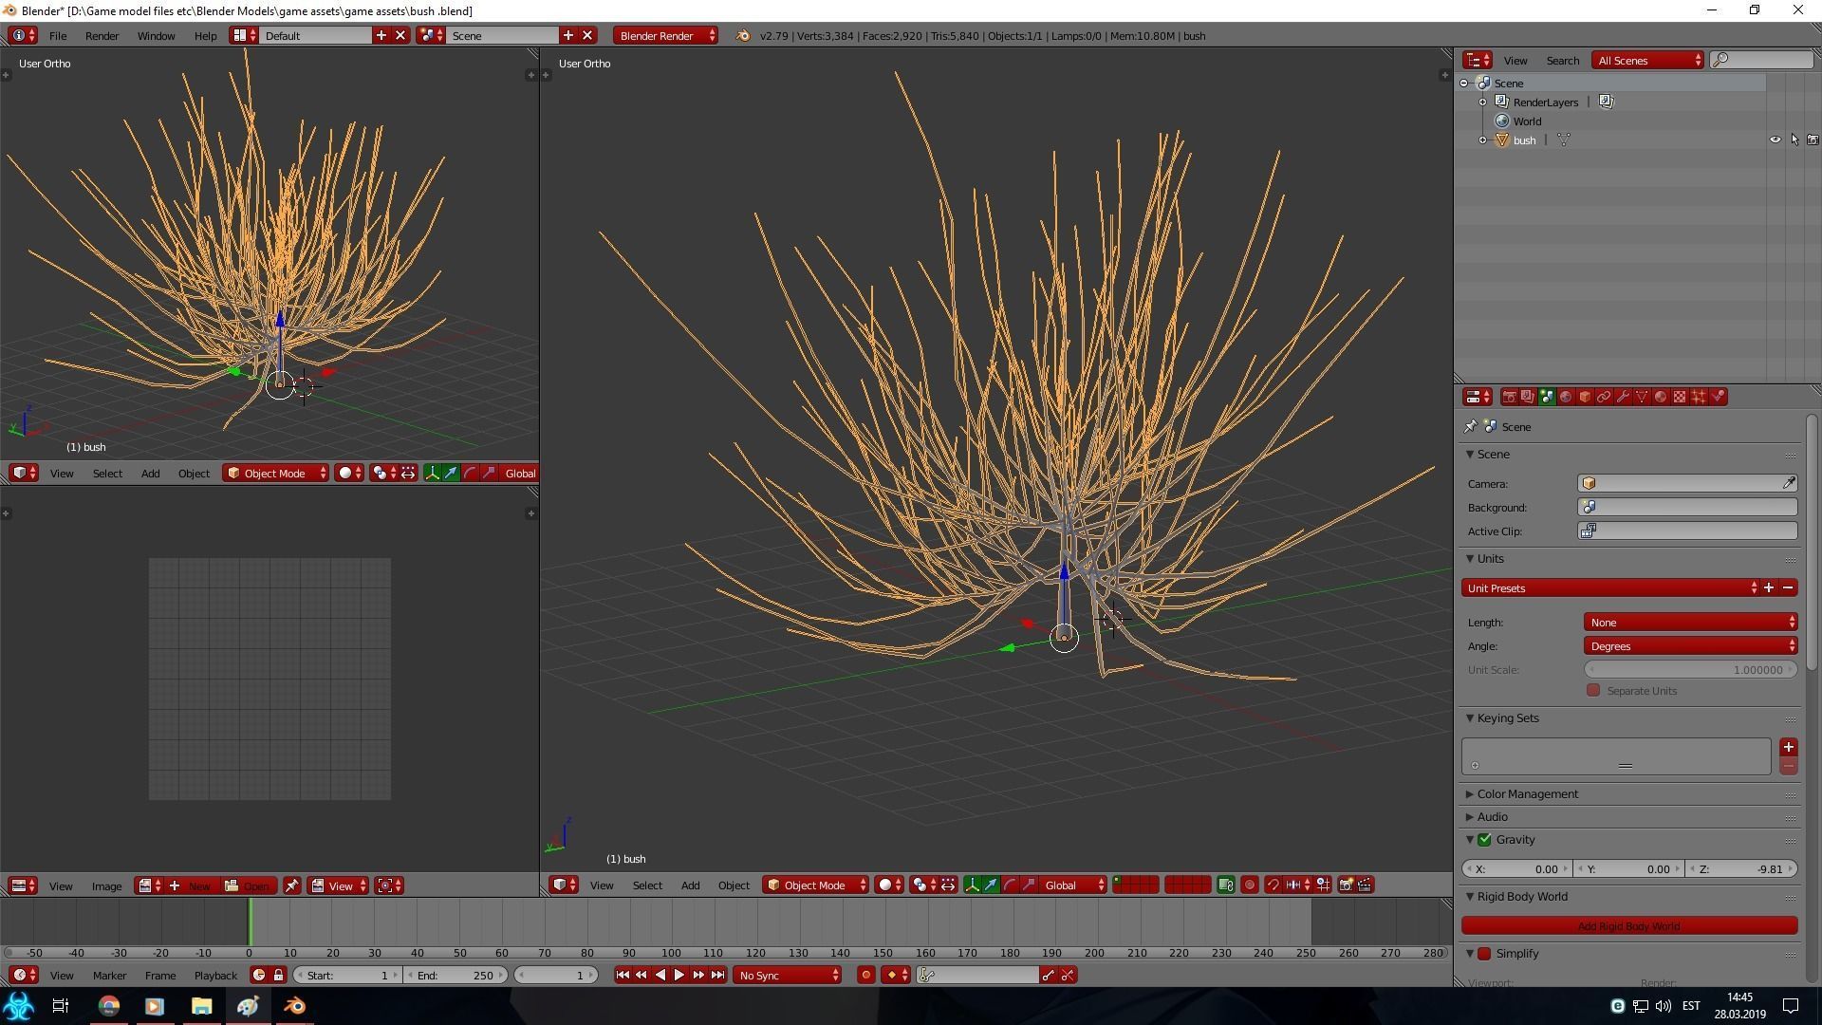Open the Physics properties tab
1822x1025 pixels.
[1719, 396]
